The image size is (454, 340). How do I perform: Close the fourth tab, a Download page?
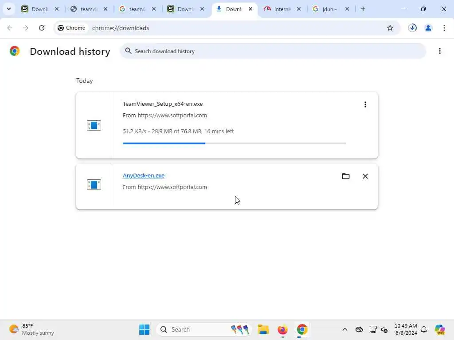click(x=202, y=9)
